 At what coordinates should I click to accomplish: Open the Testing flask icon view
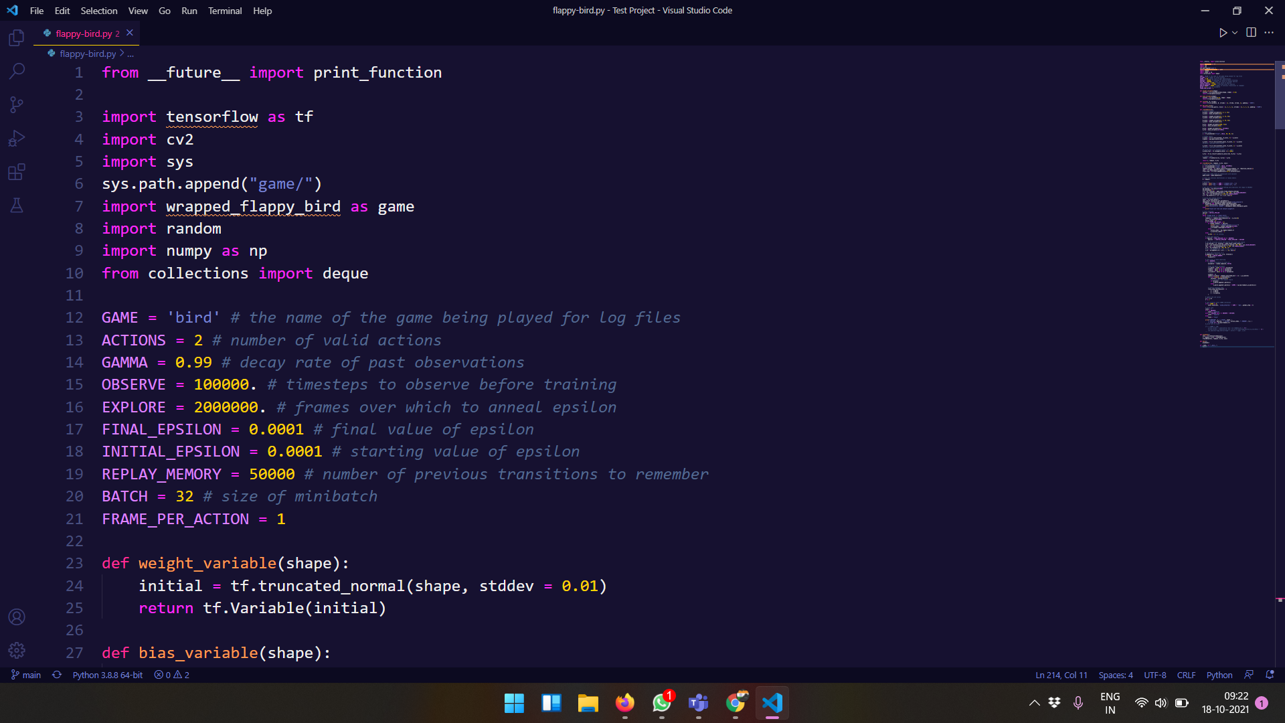(x=17, y=206)
